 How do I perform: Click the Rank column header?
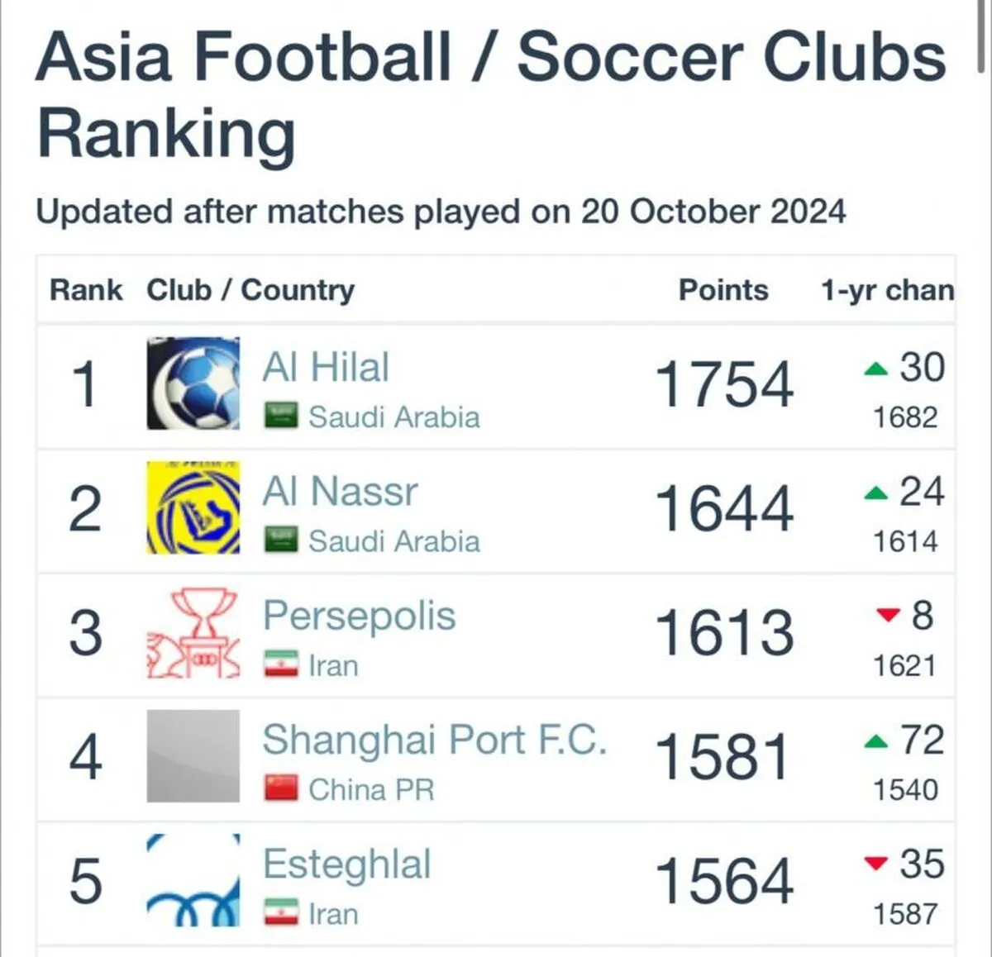(86, 290)
